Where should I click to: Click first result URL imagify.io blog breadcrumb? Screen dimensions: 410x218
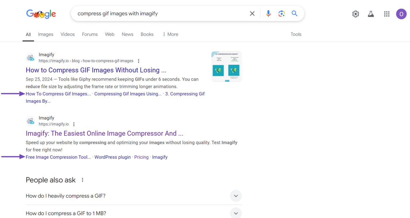(86, 61)
